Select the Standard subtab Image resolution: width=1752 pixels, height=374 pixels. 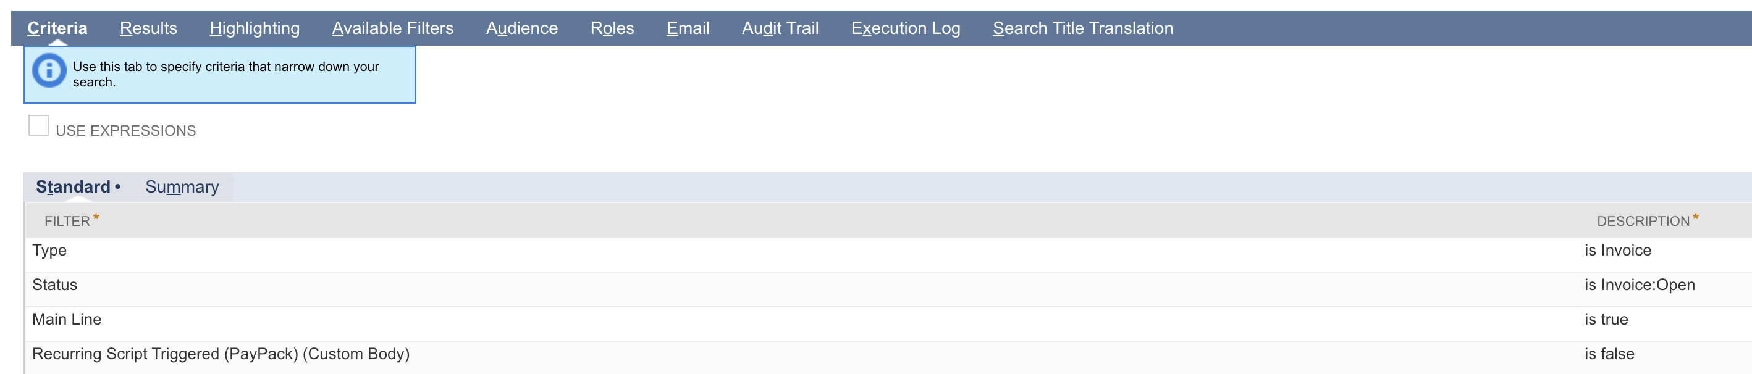point(73,186)
